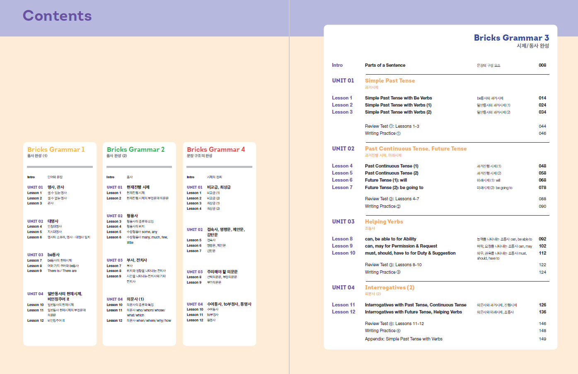Viewport: 578px width, 374px height.
Task: Click 'Writing Practice ④' entry
Action: coord(382,330)
